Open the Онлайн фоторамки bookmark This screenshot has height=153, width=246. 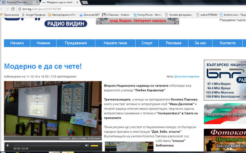tap(179, 15)
